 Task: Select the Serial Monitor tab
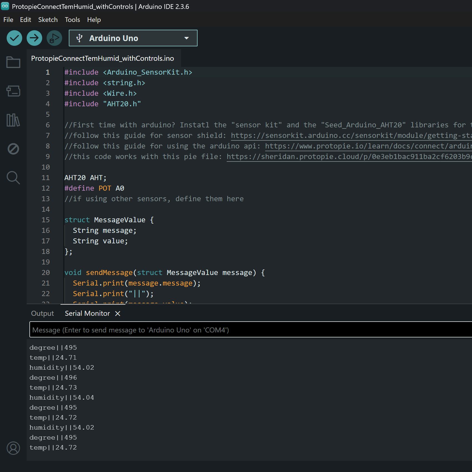(x=87, y=313)
